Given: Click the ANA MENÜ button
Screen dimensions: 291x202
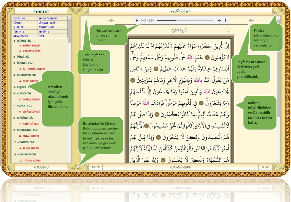Looking at the screenshot, I should 41,167.
